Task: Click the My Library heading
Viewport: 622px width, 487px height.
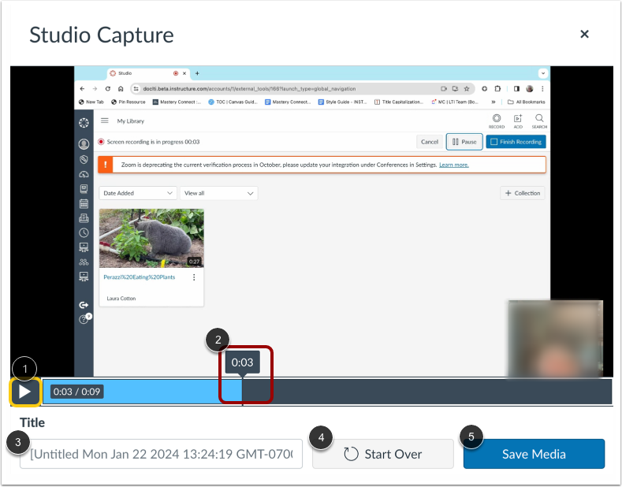Action: (131, 121)
